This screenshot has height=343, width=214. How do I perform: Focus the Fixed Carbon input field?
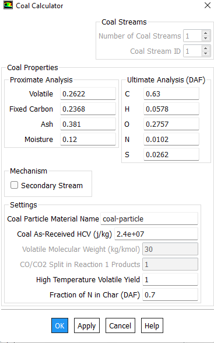tap(88, 109)
